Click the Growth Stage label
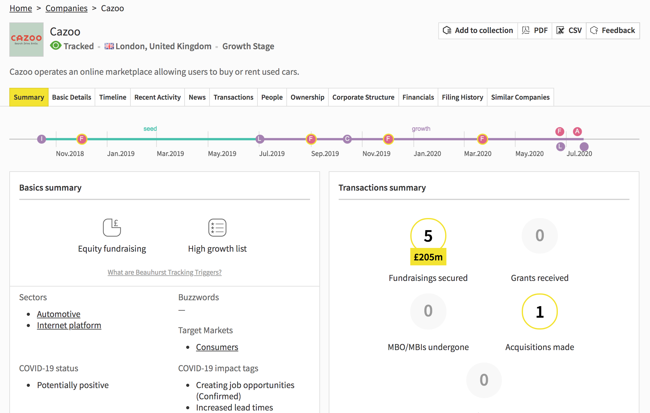Screen dimensions: 650x413 tap(248, 46)
